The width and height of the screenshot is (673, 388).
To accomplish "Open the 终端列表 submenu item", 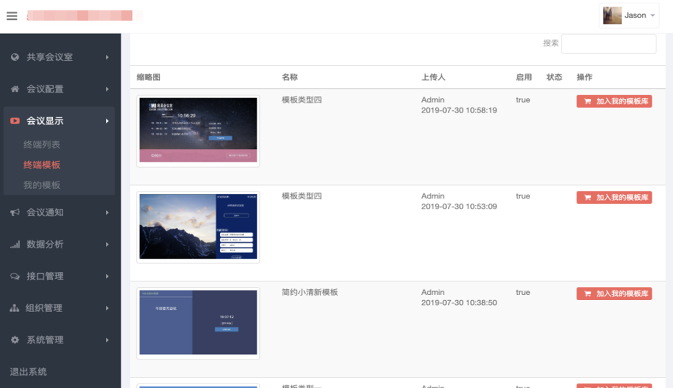I will pyautogui.click(x=42, y=144).
